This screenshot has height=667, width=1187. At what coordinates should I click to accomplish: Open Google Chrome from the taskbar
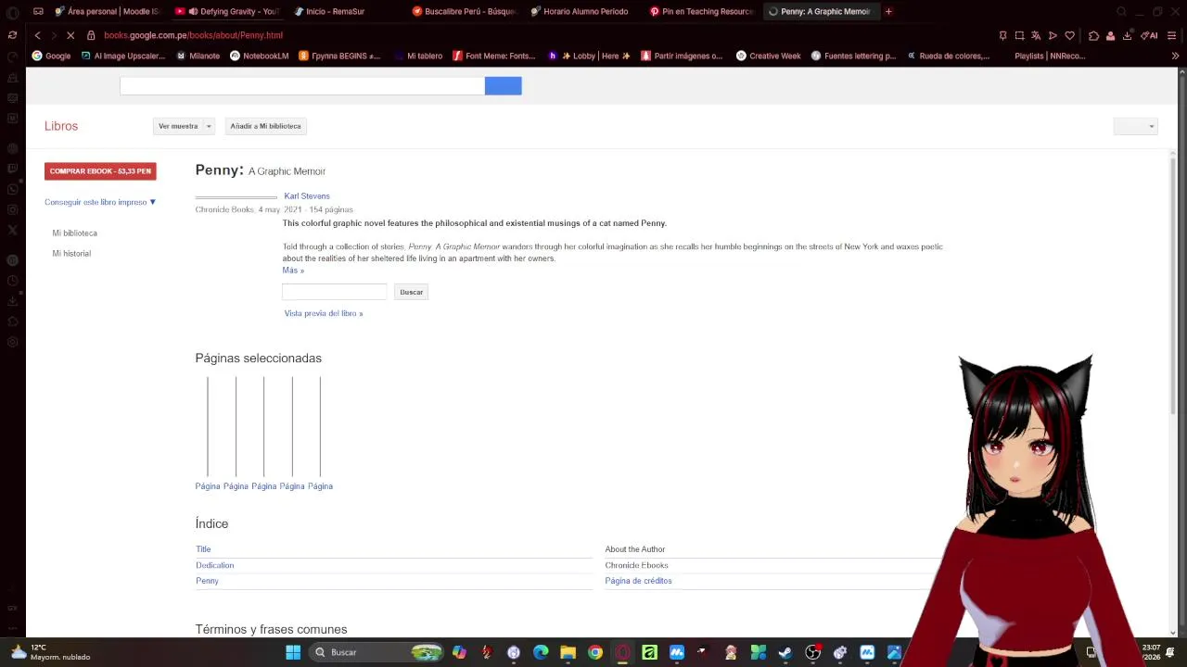pyautogui.click(x=595, y=652)
